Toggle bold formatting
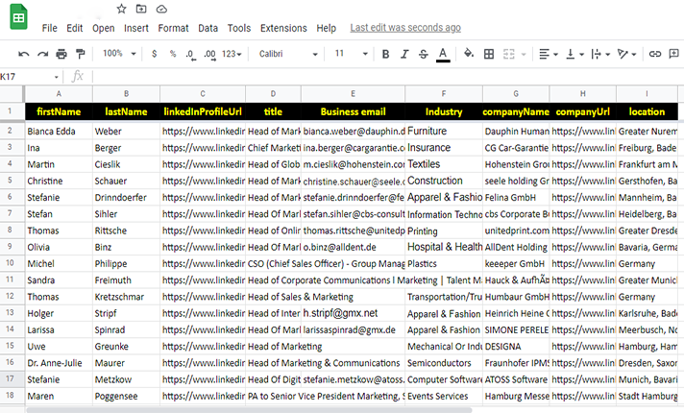 click(385, 54)
